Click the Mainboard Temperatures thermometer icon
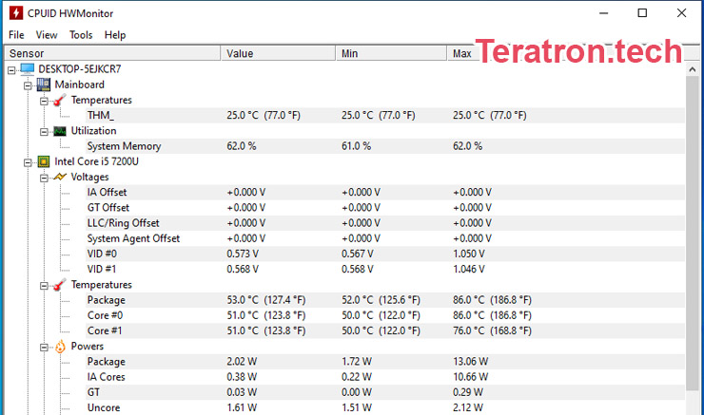 click(60, 100)
